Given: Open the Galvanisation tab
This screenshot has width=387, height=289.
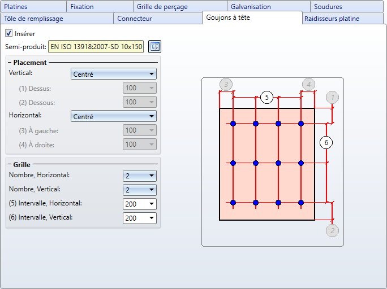Looking at the screenshot, I should coord(251,7).
